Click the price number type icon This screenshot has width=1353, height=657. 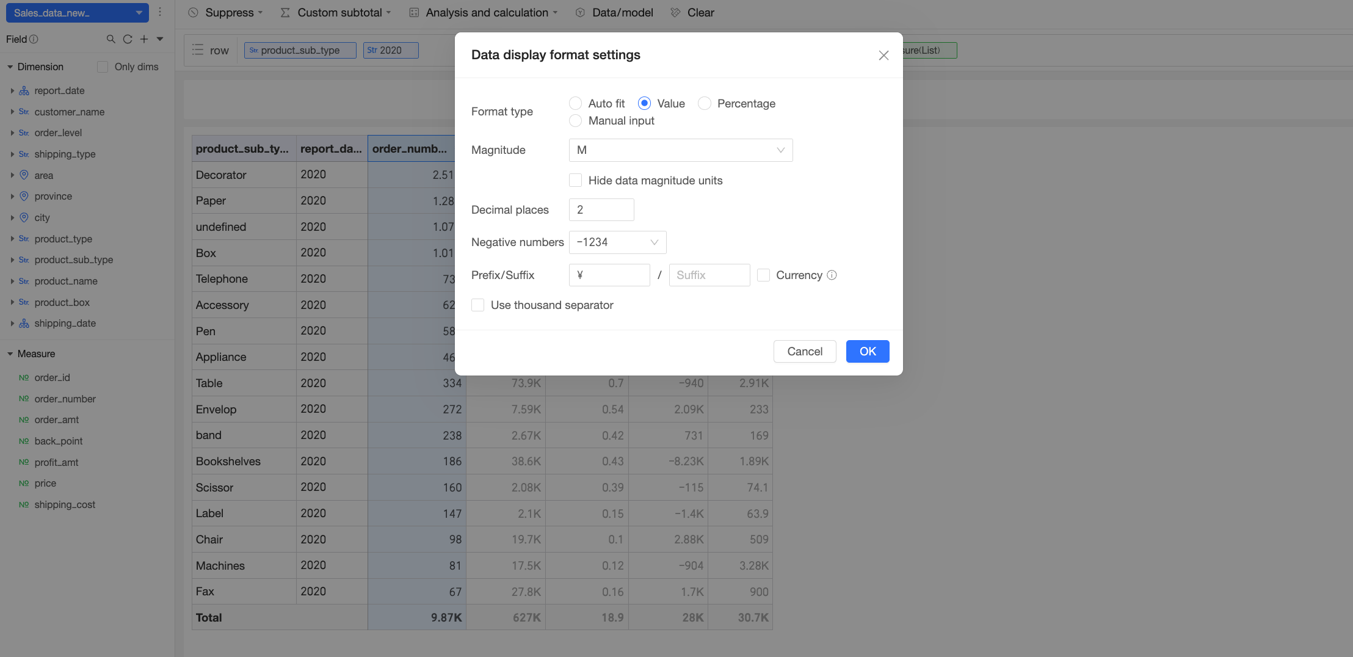(x=24, y=483)
